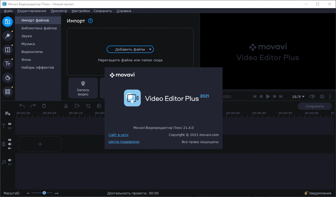Image resolution: width=336 pixels, height=197 pixels.
Task: Click the Redo arrow in timeline toolbar
Action: point(33,106)
